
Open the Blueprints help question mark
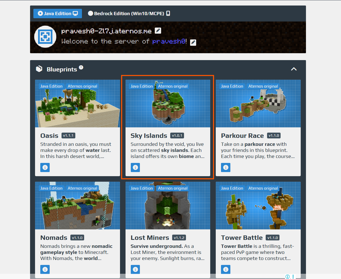[81, 67]
